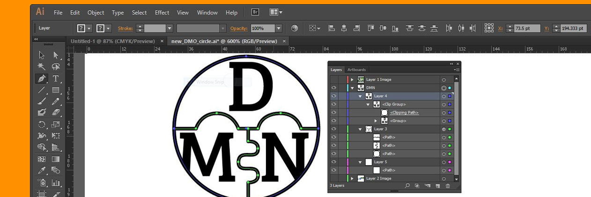Open the Opacity percentage dropdown
This screenshot has height=197, width=591.
pos(279,28)
